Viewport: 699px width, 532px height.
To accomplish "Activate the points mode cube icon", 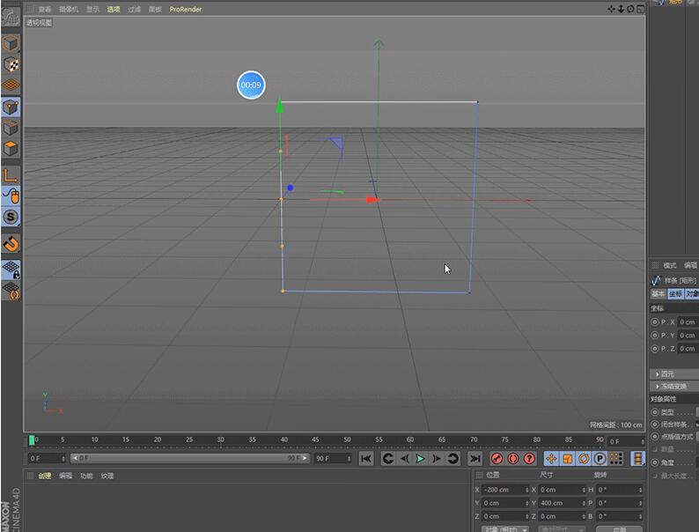I will coord(11,107).
